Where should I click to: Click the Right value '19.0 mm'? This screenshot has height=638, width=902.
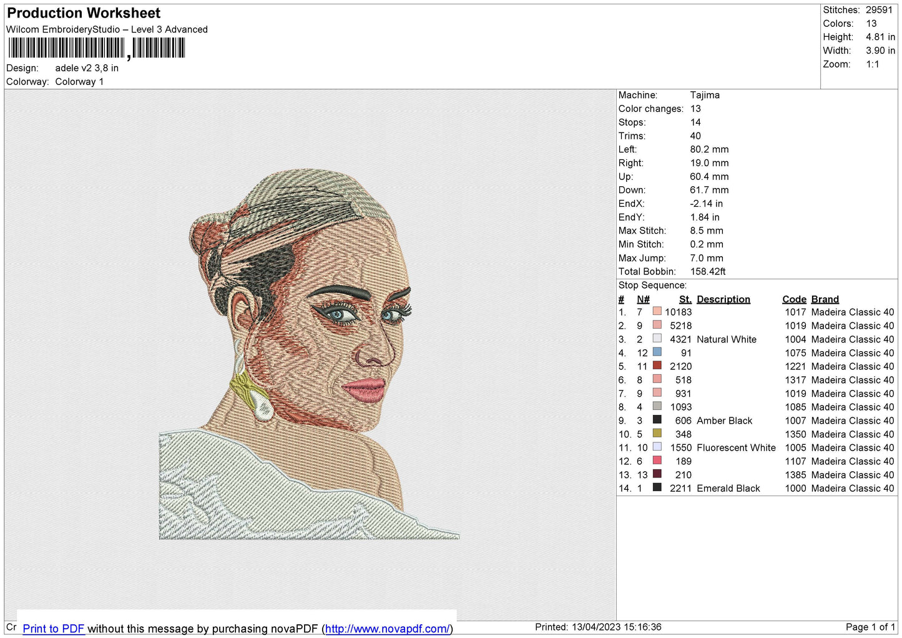(x=709, y=163)
